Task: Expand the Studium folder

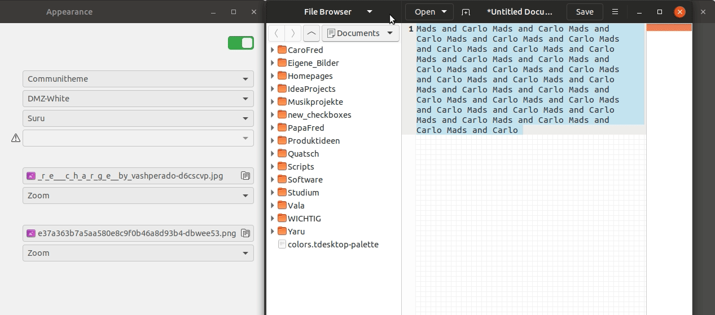Action: (x=273, y=192)
